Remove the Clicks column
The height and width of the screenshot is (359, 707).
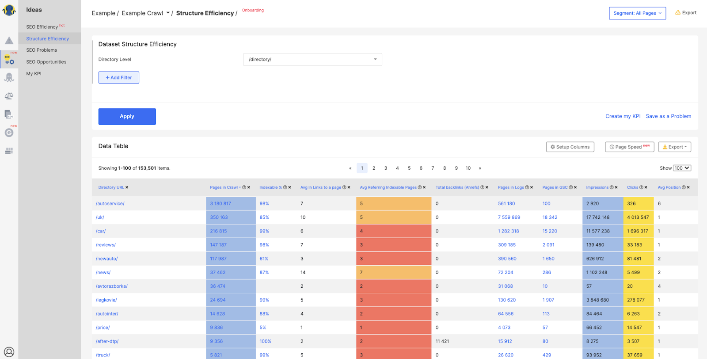646,187
